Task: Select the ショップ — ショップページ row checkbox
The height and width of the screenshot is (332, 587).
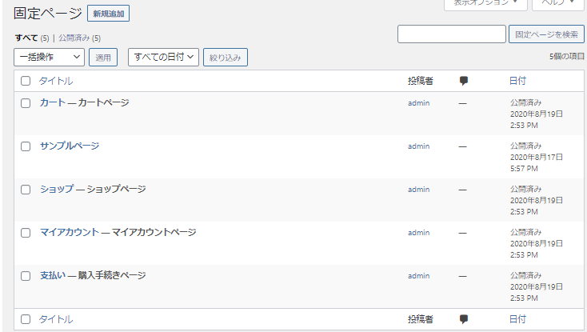Action: click(26, 190)
